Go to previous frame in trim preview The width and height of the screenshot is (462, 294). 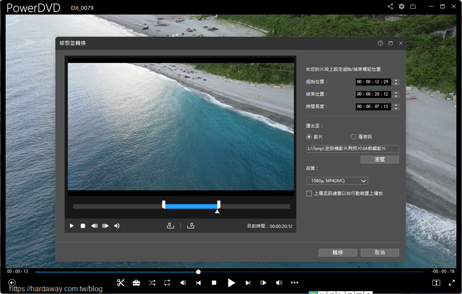[x=94, y=226]
